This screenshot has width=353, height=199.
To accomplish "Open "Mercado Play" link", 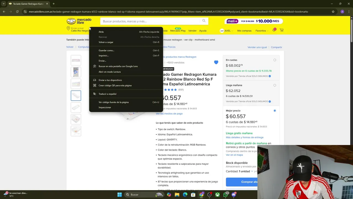I will point(178,31).
